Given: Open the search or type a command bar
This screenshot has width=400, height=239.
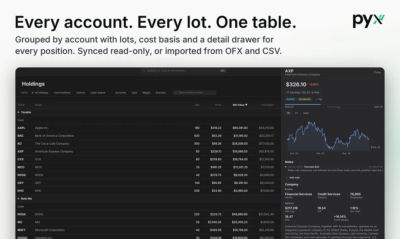Looking at the screenshot, I should [184, 71].
